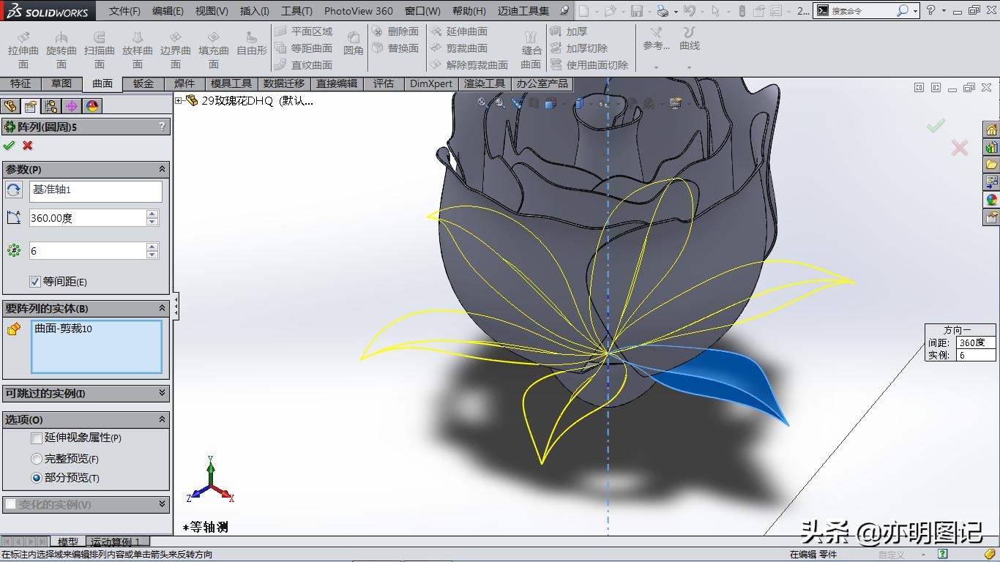1000x562 pixels.
Task: Expand the 变化的实例(V) section
Action: point(164,503)
